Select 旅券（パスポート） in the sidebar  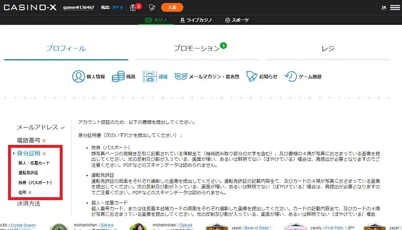coord(36,182)
